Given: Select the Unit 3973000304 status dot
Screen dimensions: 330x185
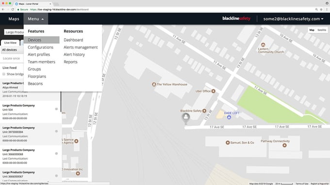Looking at the screenshot, I should tap(56, 131).
